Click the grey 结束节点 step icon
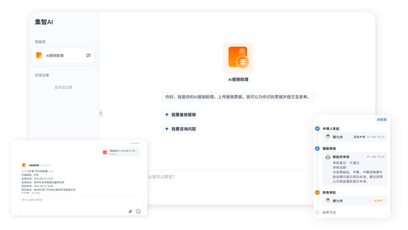The width and height of the screenshot is (408, 230). 317,212
